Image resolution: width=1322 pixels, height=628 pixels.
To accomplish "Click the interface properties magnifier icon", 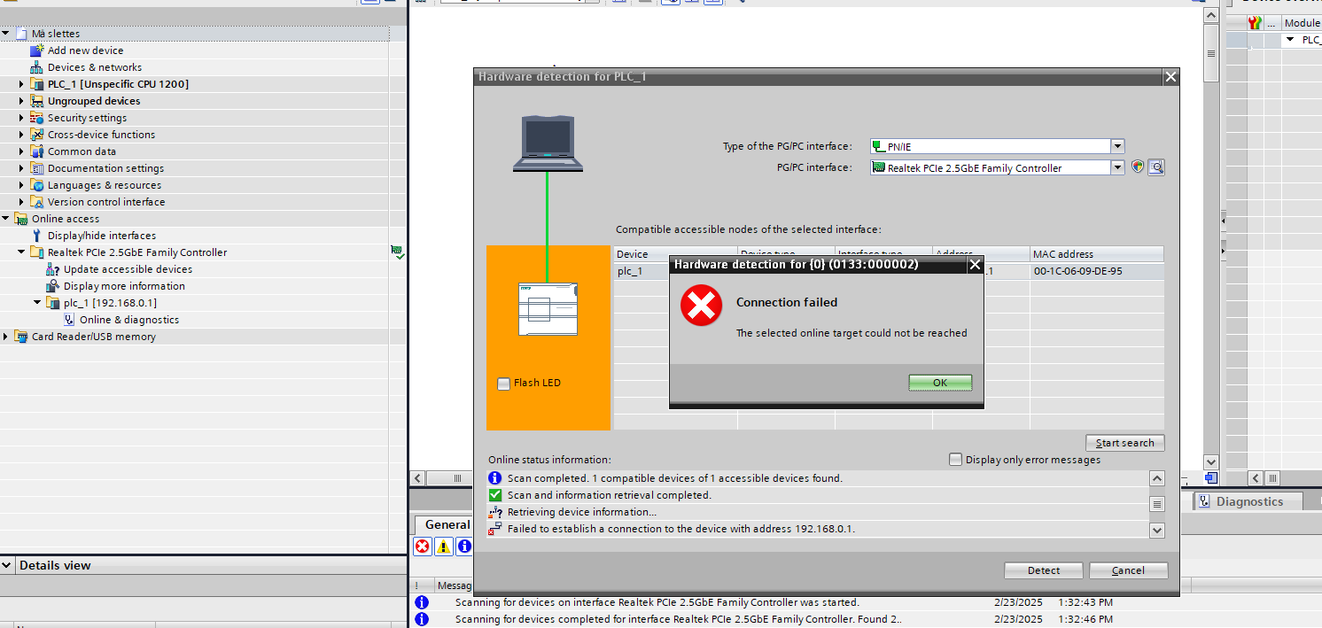I will point(1155,167).
